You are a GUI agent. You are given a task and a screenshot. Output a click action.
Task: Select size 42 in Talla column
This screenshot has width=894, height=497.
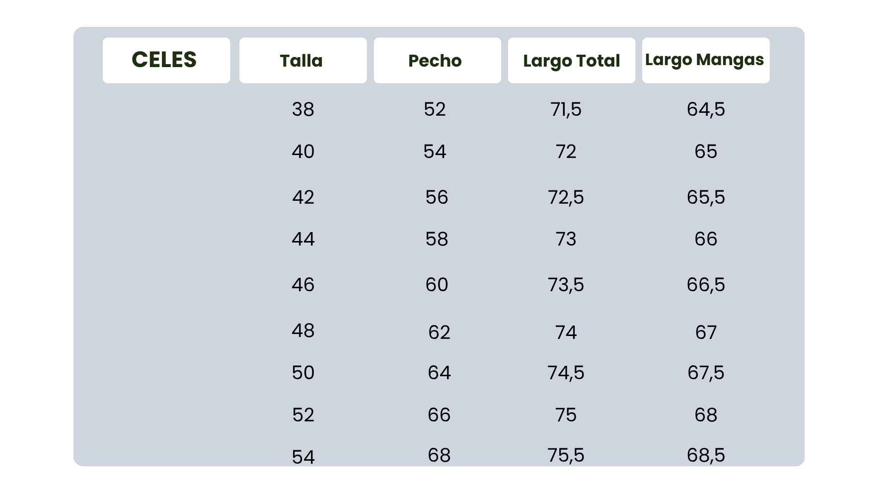(303, 197)
